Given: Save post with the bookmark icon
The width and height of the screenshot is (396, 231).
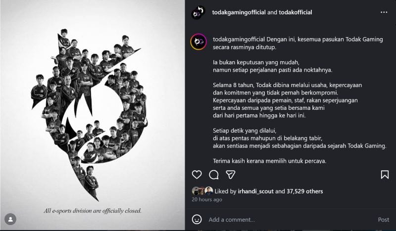Looking at the screenshot, I should 385,175.
